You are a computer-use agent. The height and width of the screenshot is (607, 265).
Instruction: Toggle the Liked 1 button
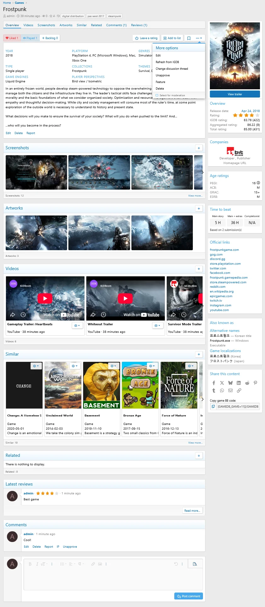(12, 38)
